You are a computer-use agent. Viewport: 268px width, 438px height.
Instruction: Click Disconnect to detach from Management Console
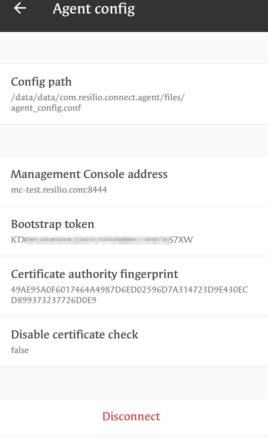(x=131, y=416)
